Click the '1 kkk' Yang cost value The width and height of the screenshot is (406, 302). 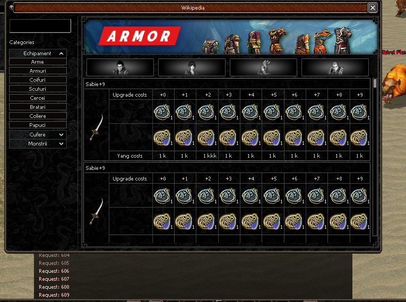(x=210, y=156)
